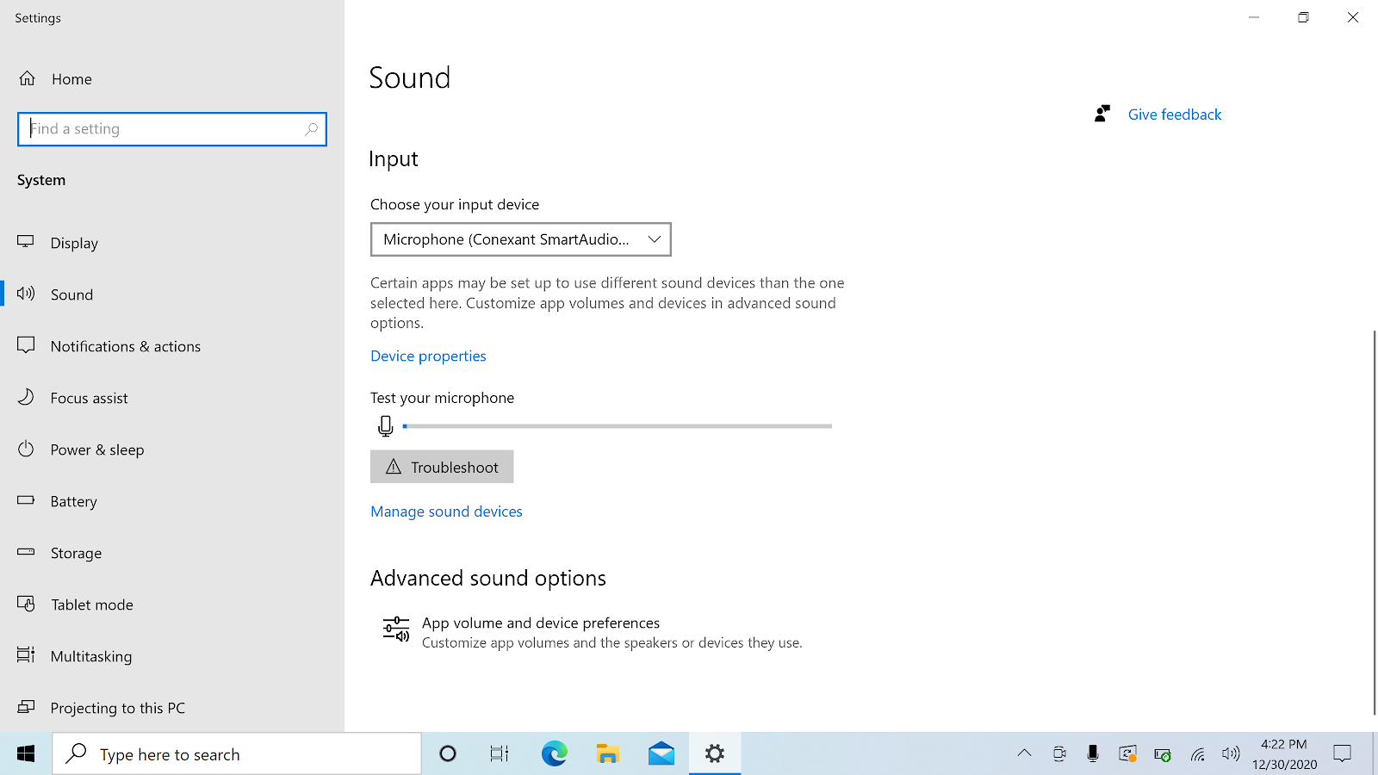Open Display settings via monitor icon
The height and width of the screenshot is (775, 1378).
tap(26, 242)
